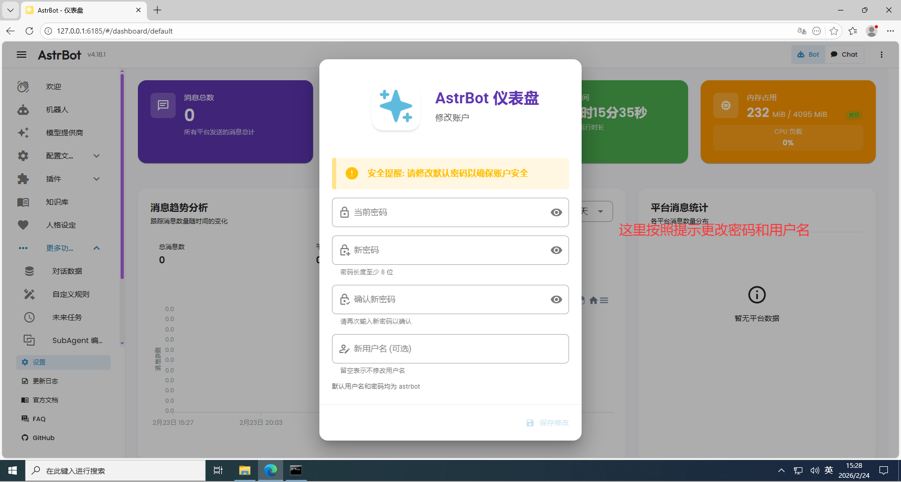Screen dimensions: 901x482
Task: Open 对话数据 database icon
Action: (29, 271)
